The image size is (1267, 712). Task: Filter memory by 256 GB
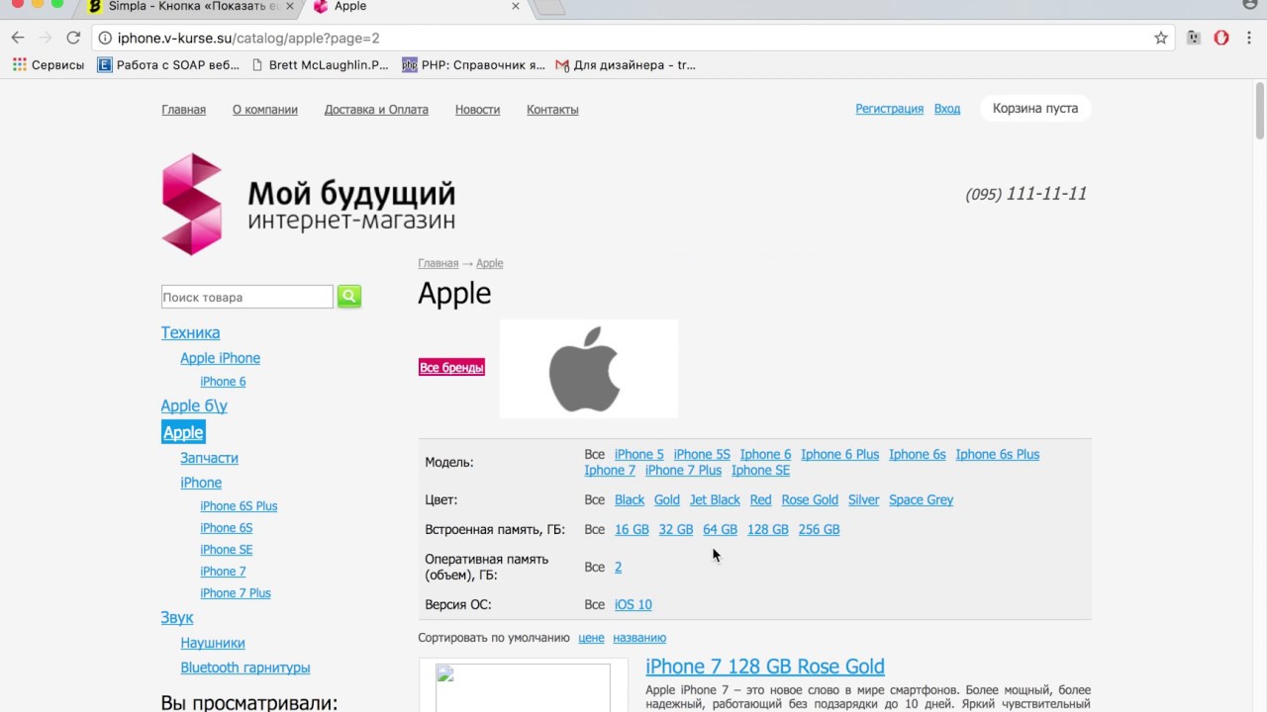pos(819,530)
